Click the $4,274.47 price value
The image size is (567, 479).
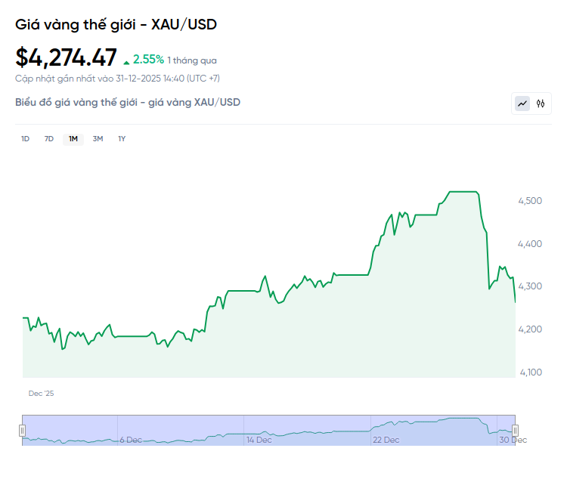click(x=67, y=57)
